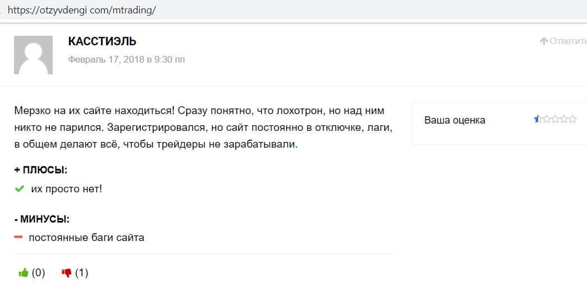This screenshot has width=587, height=293.
Task: Click the review text starting with Мерзко
Action: [203, 127]
